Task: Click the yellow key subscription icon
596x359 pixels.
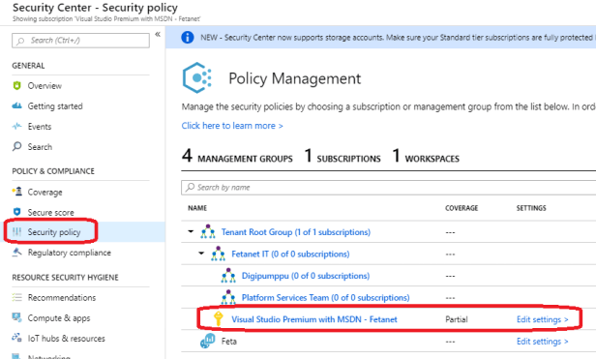Action: tap(218, 318)
